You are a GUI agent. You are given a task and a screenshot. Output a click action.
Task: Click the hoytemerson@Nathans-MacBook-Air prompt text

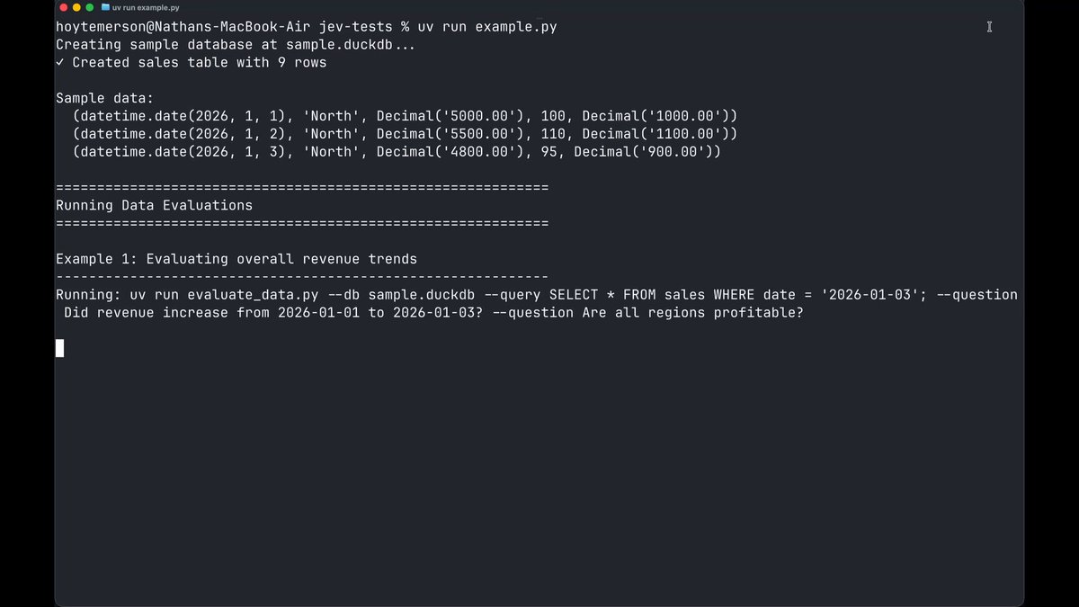[183, 27]
